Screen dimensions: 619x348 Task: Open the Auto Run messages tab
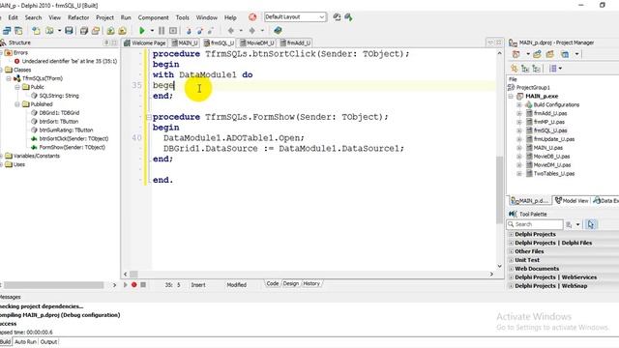[26, 341]
